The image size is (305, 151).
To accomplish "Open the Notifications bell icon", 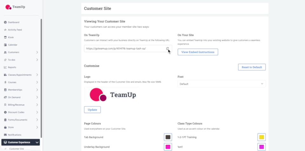I will (5, 135).
